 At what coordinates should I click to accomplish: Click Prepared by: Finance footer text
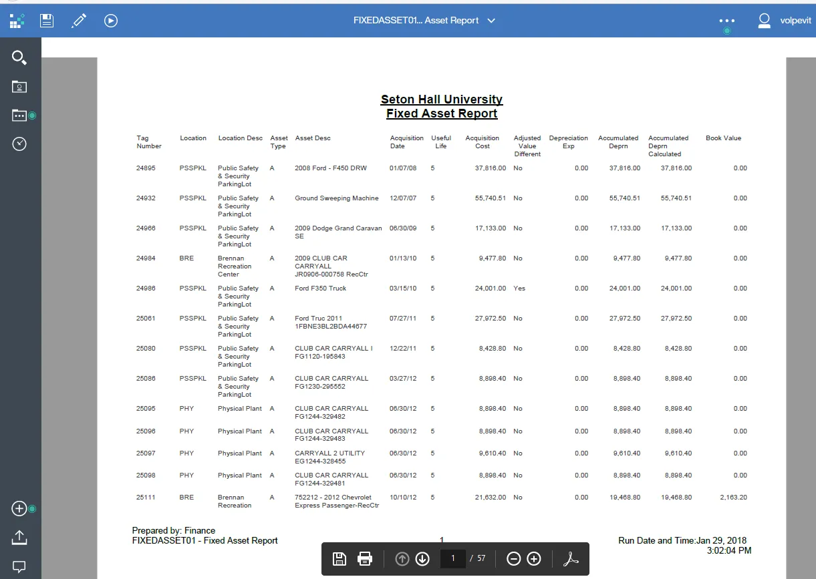click(x=174, y=531)
